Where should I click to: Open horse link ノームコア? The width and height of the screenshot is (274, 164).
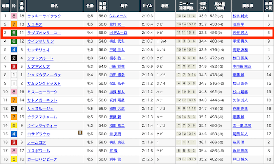(x=36, y=143)
